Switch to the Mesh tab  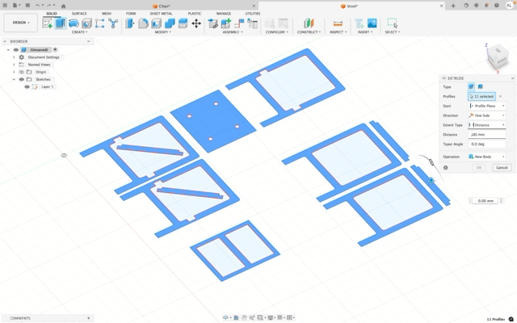coord(107,14)
